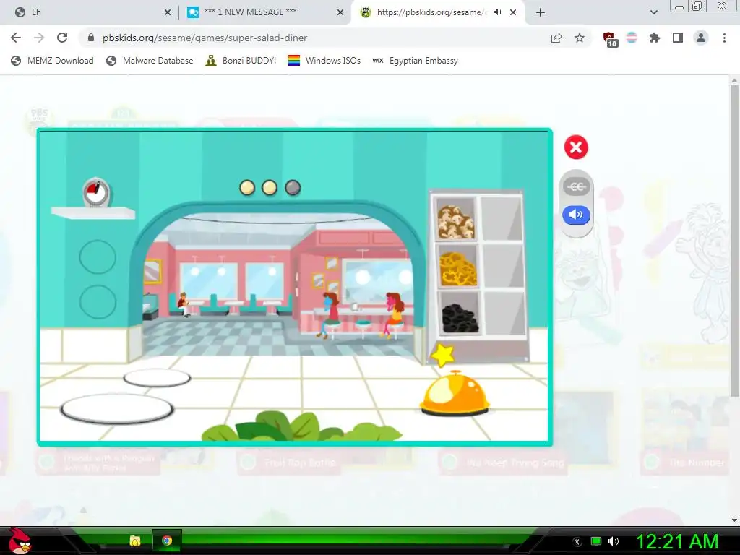740x555 pixels.
Task: Close the Eh tab
Action: [168, 12]
